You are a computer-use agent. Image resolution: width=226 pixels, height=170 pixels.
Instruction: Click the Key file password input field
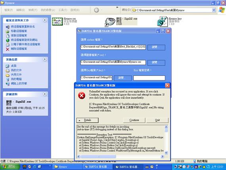coord(149,78)
